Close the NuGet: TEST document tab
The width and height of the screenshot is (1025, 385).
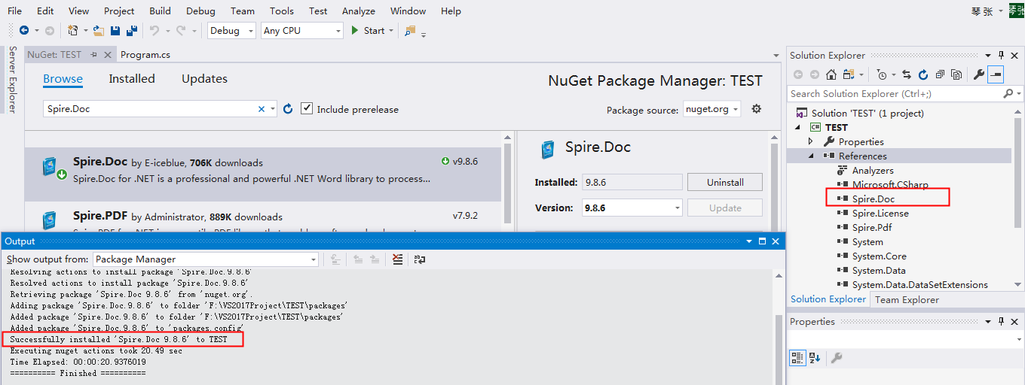pyautogui.click(x=108, y=55)
